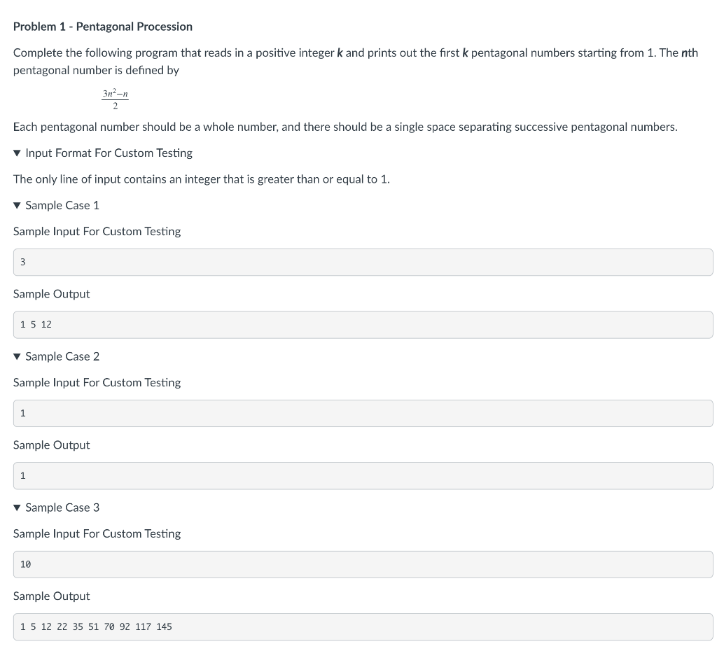The image size is (717, 672).
Task: Click the disclosure triangle next to Sample Case 1
Action: pyautogui.click(x=17, y=205)
